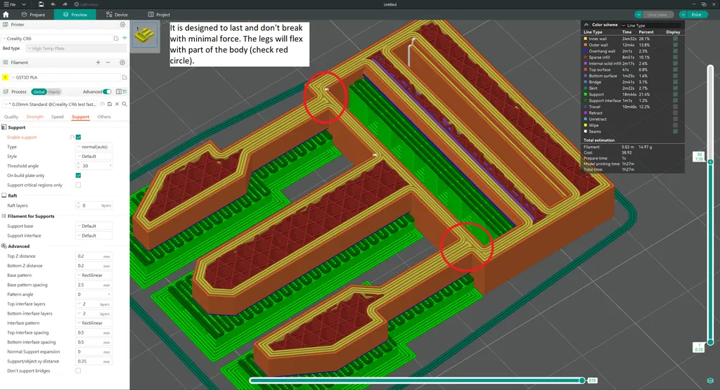Open the support Style dropdown
The image size is (720, 390).
pyautogui.click(x=94, y=157)
